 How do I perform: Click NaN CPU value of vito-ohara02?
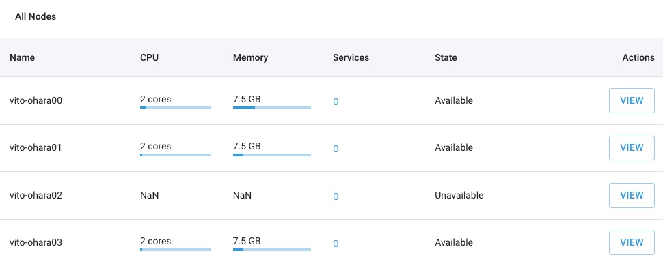pos(149,195)
